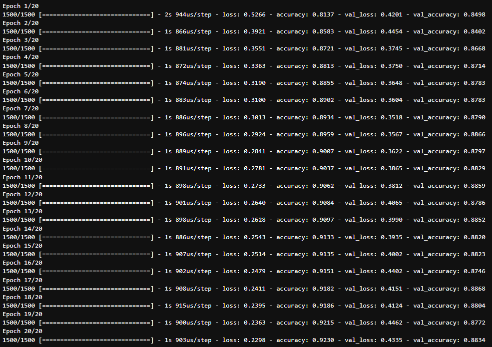Click the 'Epoch 12/20' line

pos(22,194)
